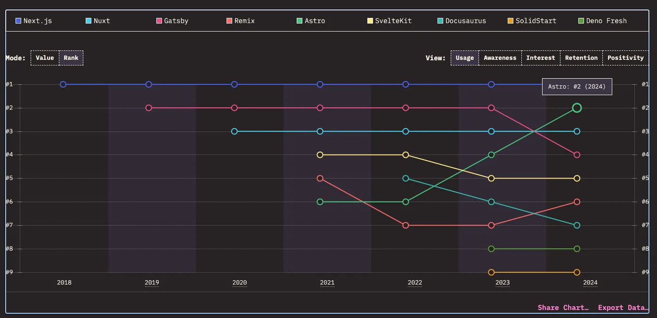The width and height of the screenshot is (657, 318).
Task: Select the Interest view
Action: [541, 58]
